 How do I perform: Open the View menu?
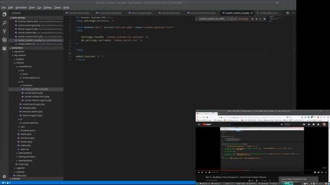[x=32, y=8]
